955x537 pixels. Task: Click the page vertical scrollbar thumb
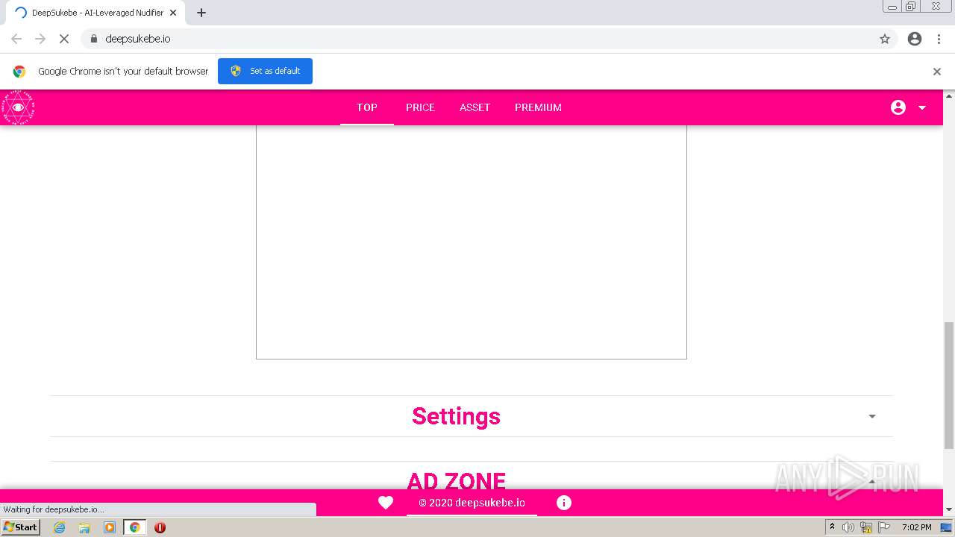coord(949,385)
